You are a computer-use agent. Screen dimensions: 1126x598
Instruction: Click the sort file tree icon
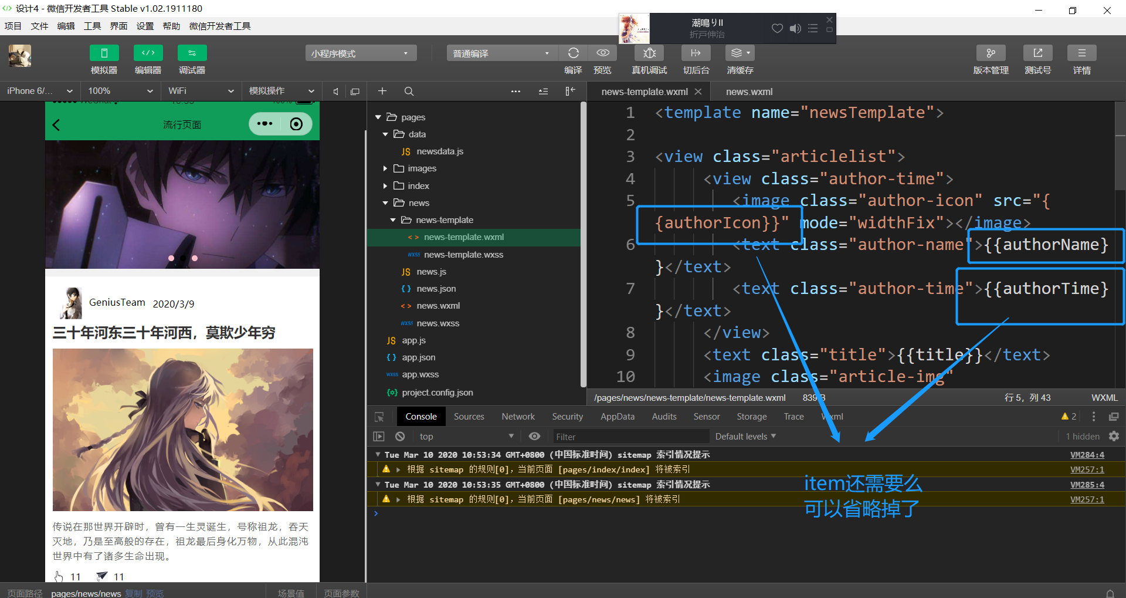pyautogui.click(x=544, y=91)
